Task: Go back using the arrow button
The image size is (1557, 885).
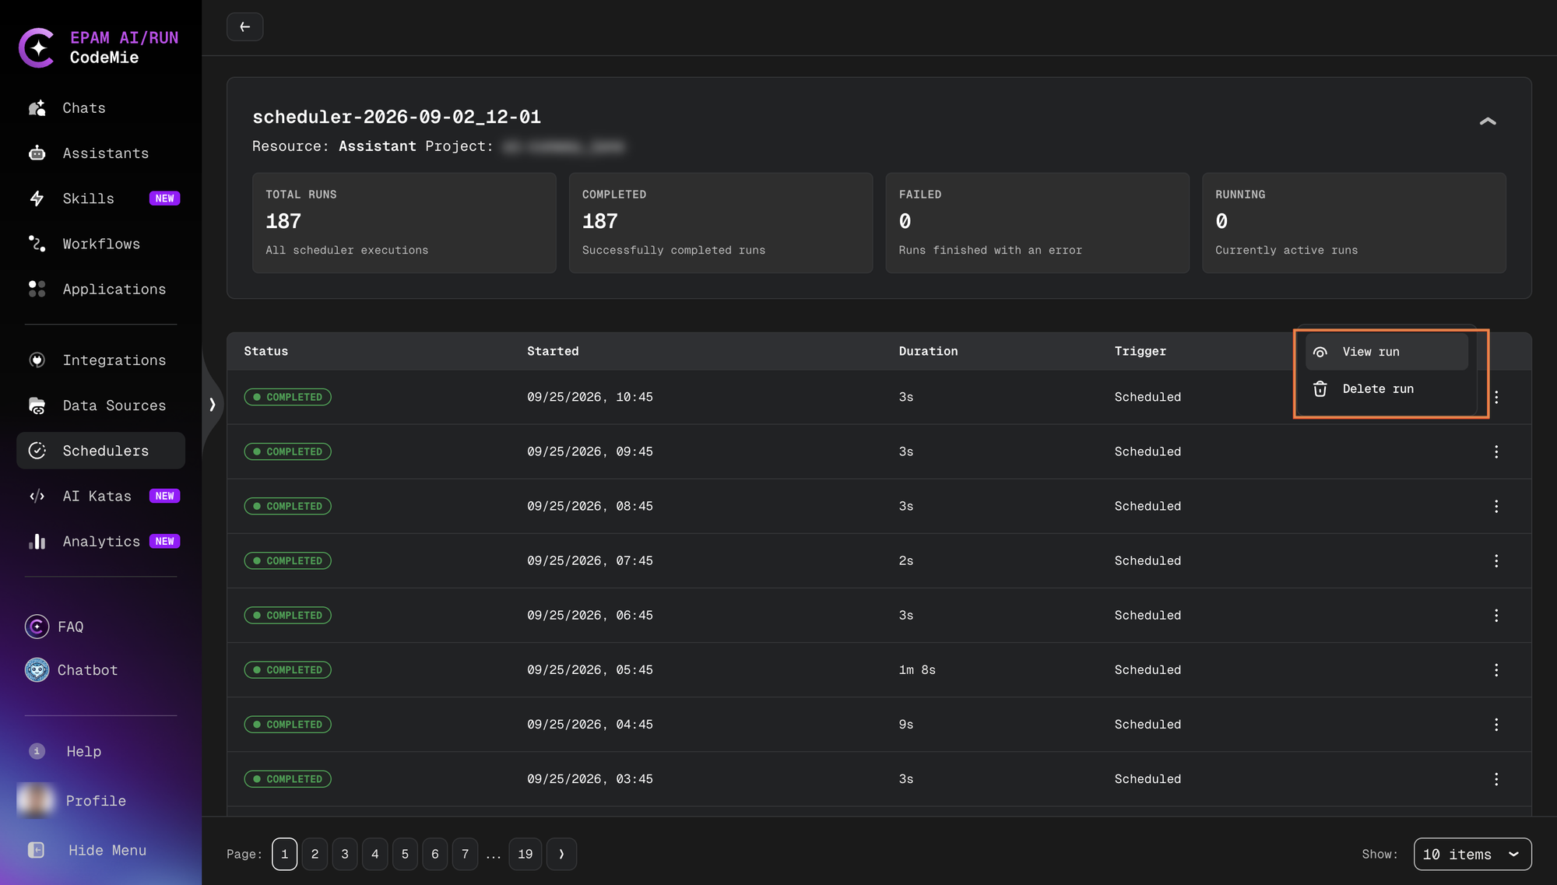Action: [244, 27]
